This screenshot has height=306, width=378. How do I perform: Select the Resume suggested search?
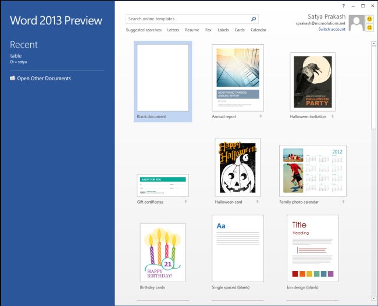click(x=192, y=30)
